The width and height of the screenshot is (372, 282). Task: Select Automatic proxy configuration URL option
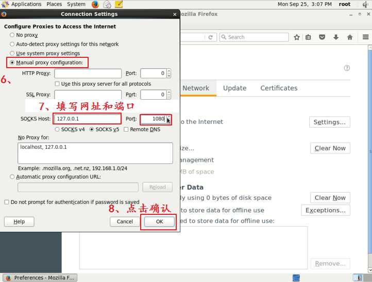(12, 177)
